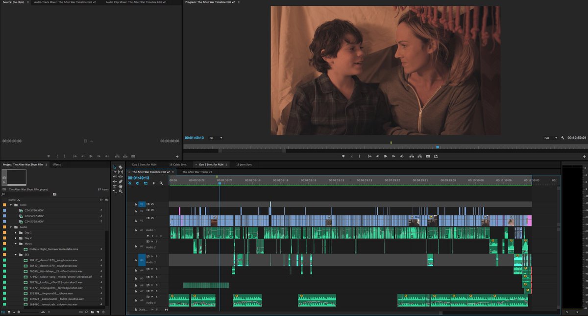The image size is (588, 316).
Task: Open timeline display settings wrench
Action: pos(161,183)
